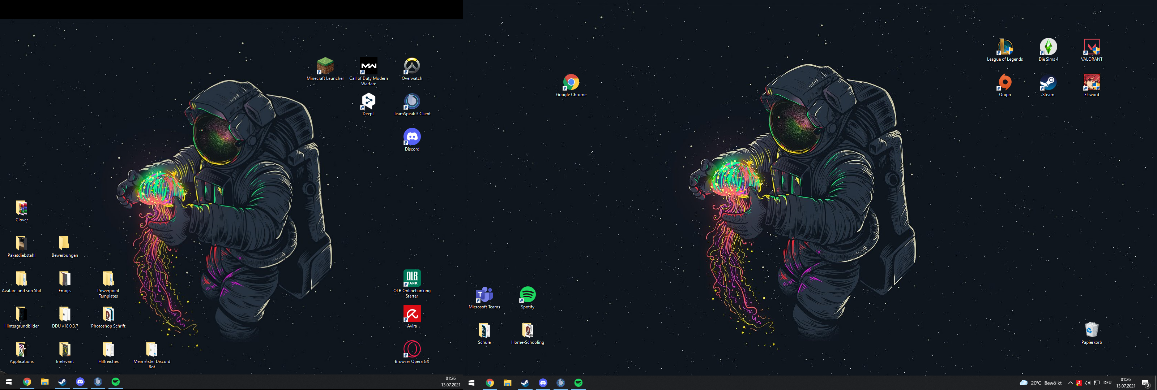
Task: Click the VALORANT desktop shortcut
Action: point(1092,50)
